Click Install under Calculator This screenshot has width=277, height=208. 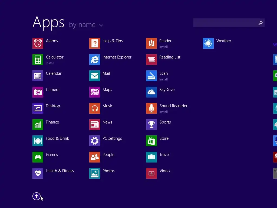pos(50,63)
